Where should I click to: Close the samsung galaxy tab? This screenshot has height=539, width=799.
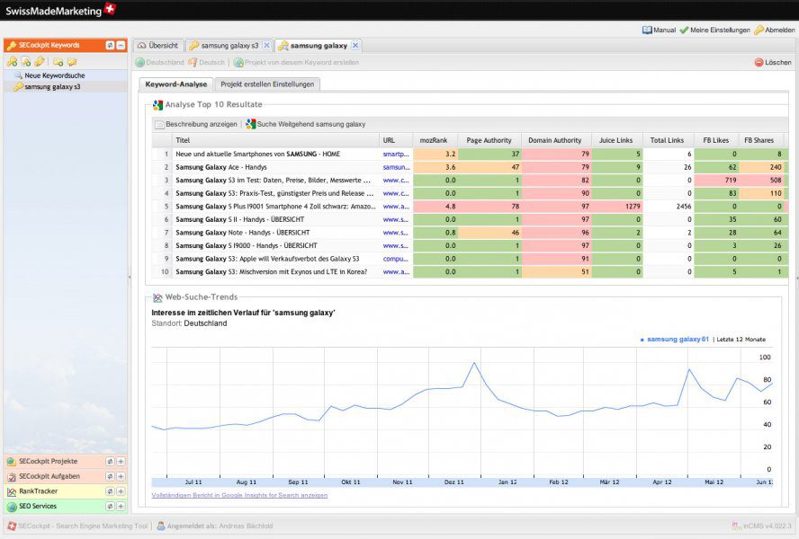(x=355, y=45)
